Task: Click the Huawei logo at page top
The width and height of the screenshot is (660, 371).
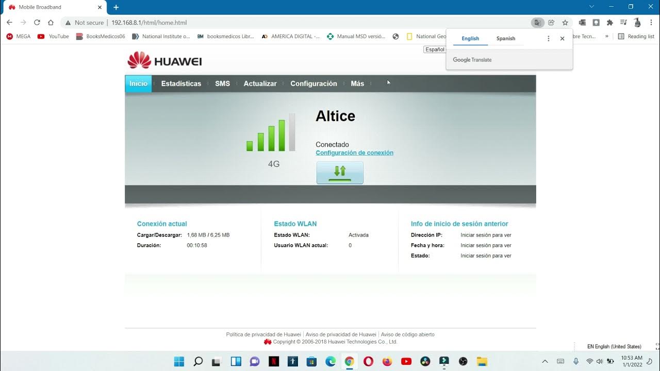Action: click(x=164, y=60)
